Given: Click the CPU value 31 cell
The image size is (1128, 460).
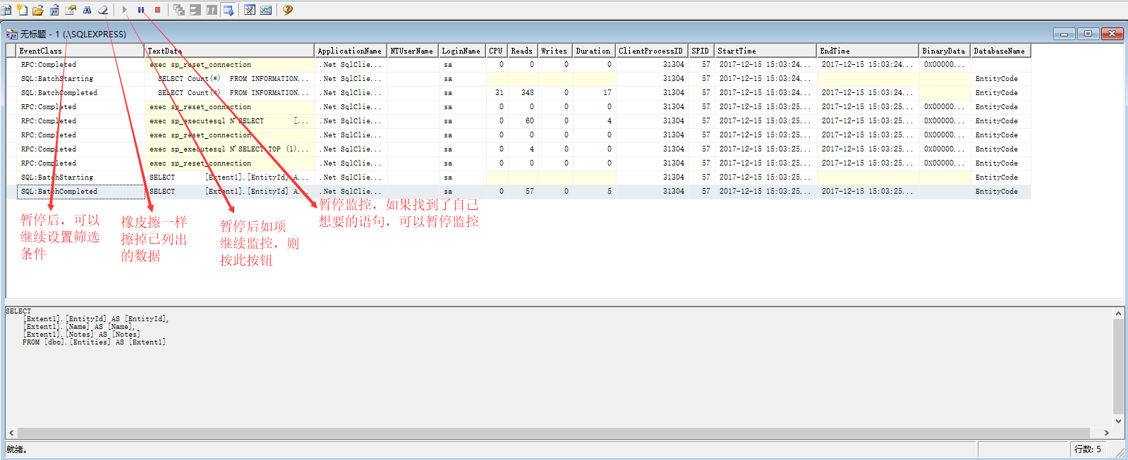Looking at the screenshot, I should [497, 93].
